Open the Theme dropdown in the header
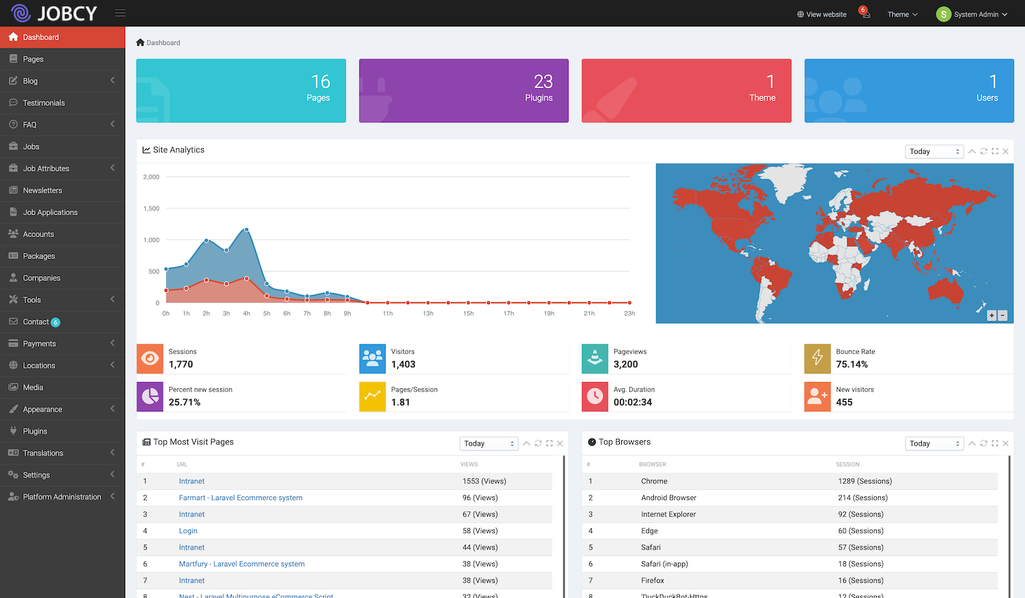1025x598 pixels. 902,14
